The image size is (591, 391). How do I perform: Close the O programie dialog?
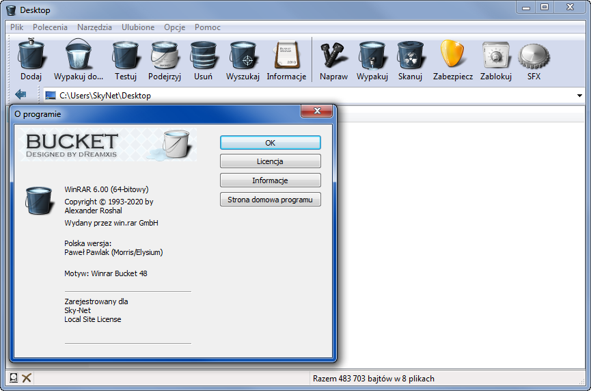[x=316, y=111]
